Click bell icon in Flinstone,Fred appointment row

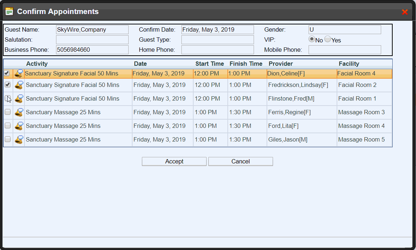pyautogui.click(x=19, y=99)
